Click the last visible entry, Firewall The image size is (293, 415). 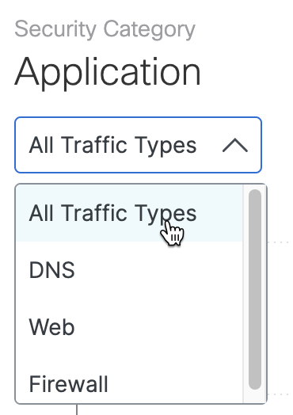pyautogui.click(x=129, y=384)
